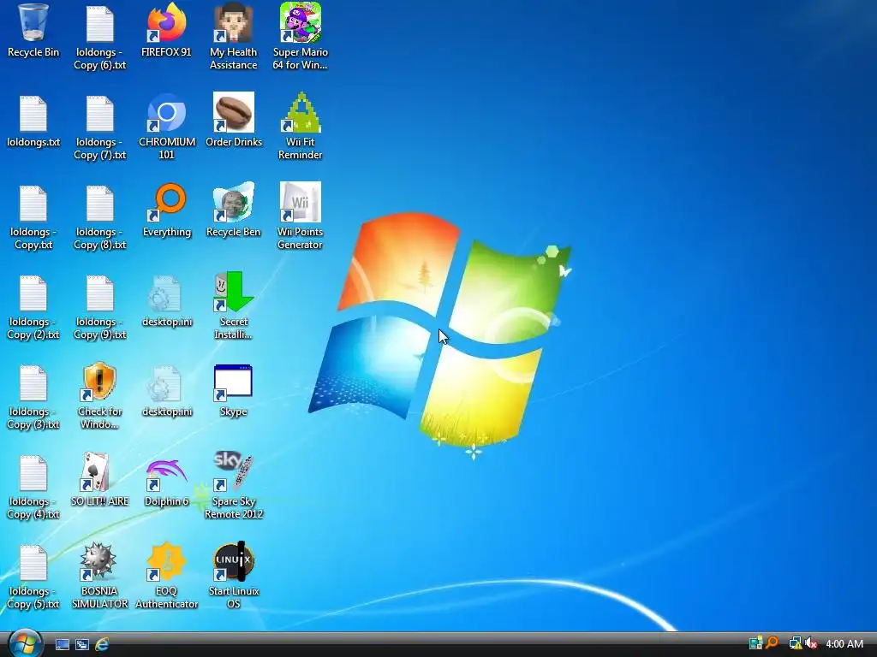The width and height of the screenshot is (877, 657).
Task: Open the Windows Start menu orb
Action: pyautogui.click(x=26, y=643)
